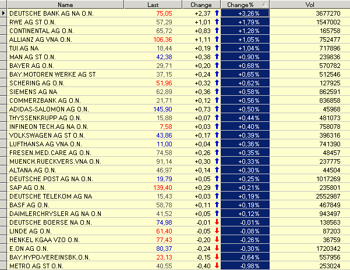Select the DEUTSCHE BANK AG NA O.N. name
This screenshot has height=270, width=350.
51,13
